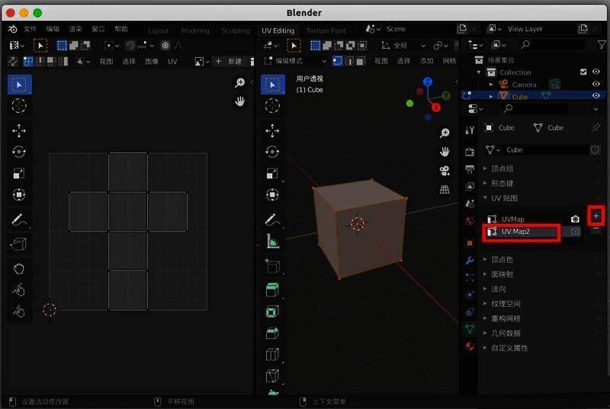Select the Annotate pencil tool in UV editor

pos(19,220)
